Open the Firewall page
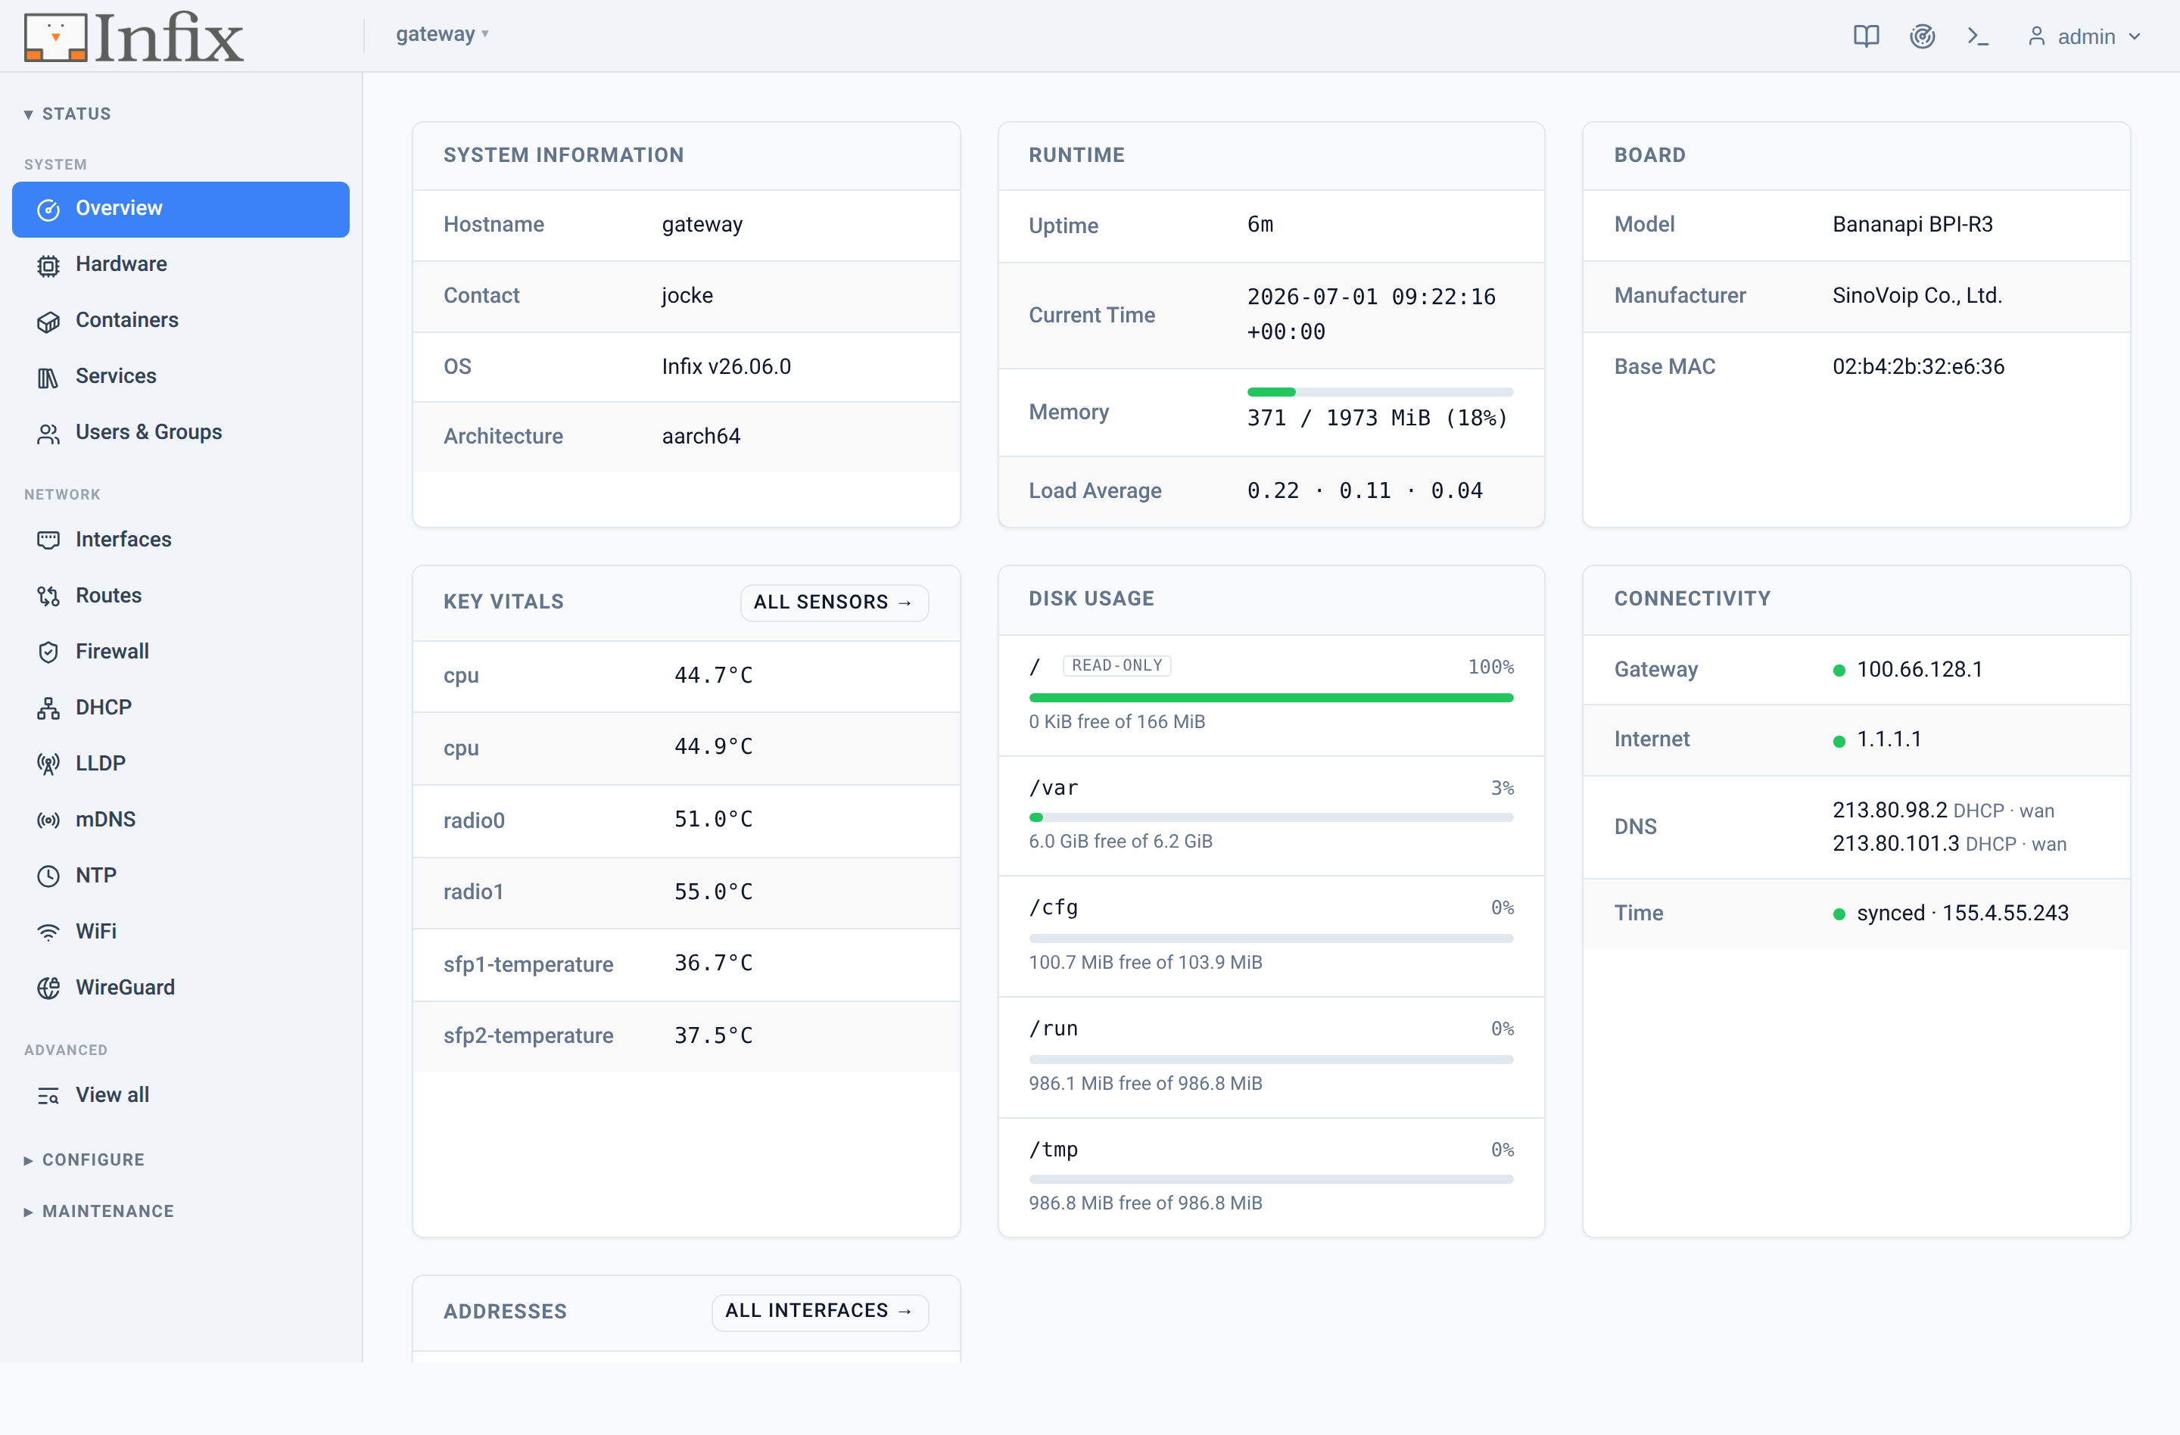2180x1435 pixels. click(x=180, y=652)
